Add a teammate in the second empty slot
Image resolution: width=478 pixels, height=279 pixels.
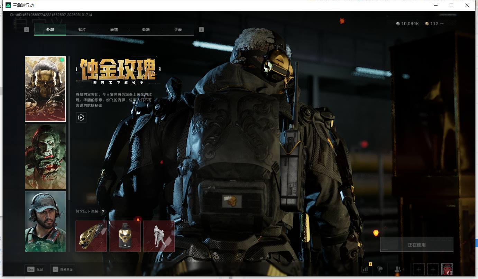pos(433,269)
